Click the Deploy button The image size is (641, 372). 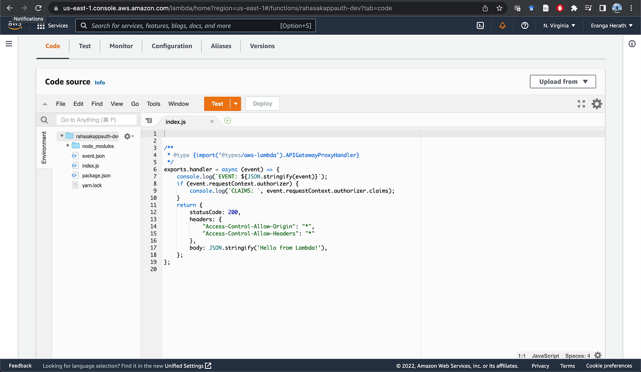point(262,104)
